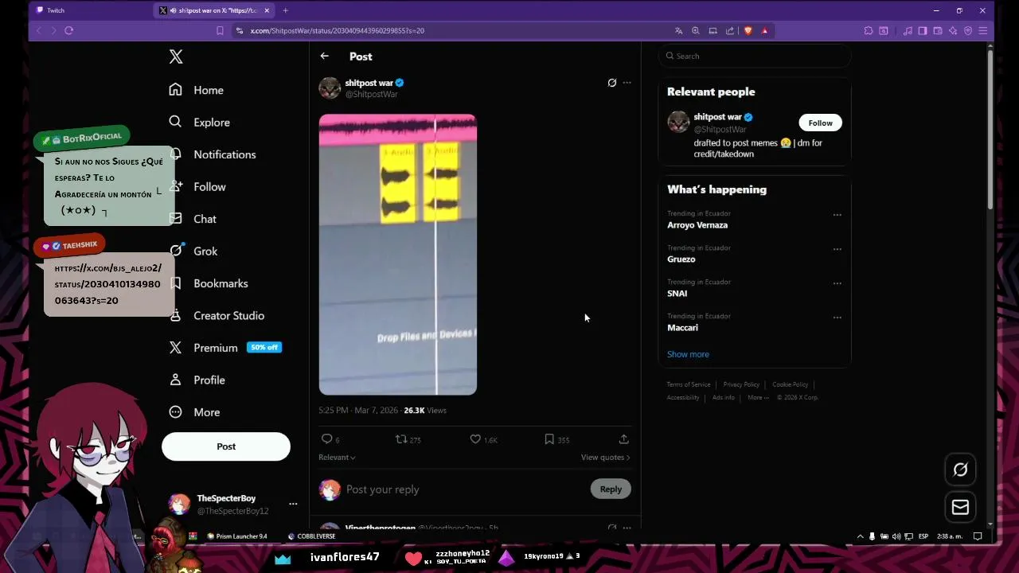
Task: Click the white Post button
Action: point(226,446)
